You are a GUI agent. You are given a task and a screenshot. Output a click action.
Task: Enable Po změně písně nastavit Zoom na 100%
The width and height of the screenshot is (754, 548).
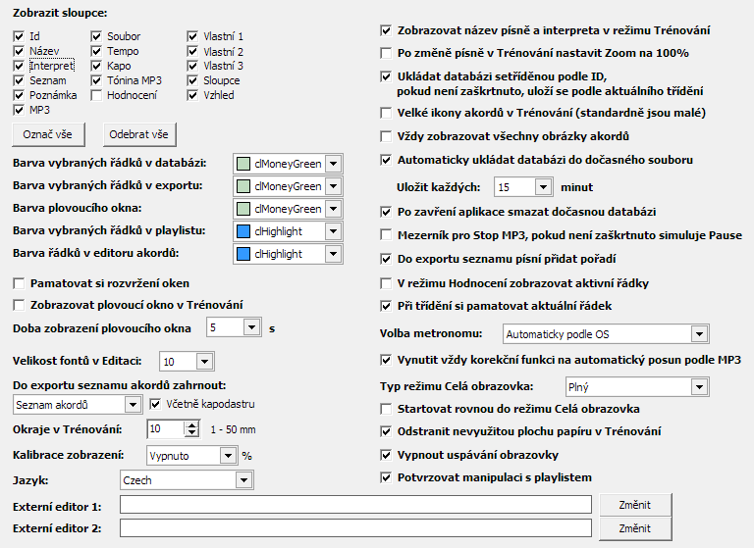click(x=386, y=53)
